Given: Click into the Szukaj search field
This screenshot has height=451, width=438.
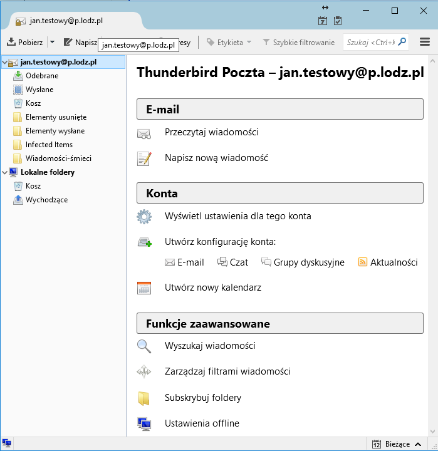Looking at the screenshot, I should coord(372,43).
